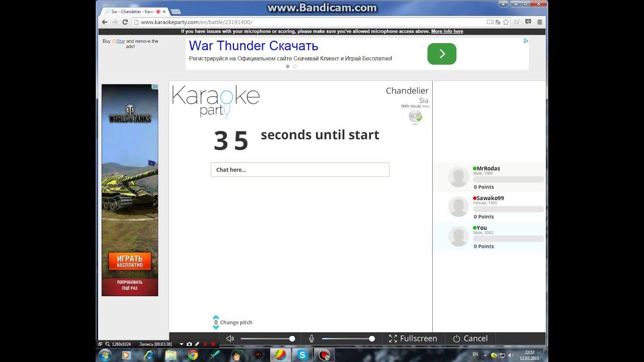The width and height of the screenshot is (644, 362).
Task: Open Windows Explorer folder in taskbar
Action: tap(171, 355)
